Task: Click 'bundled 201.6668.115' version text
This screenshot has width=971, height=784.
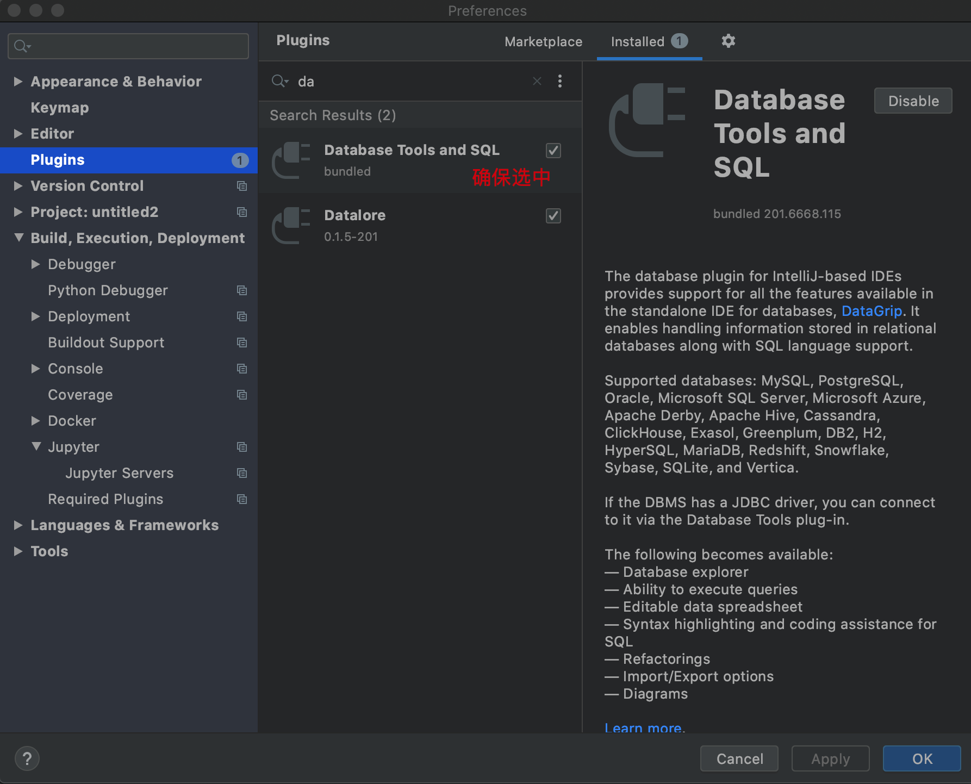Action: click(x=777, y=214)
